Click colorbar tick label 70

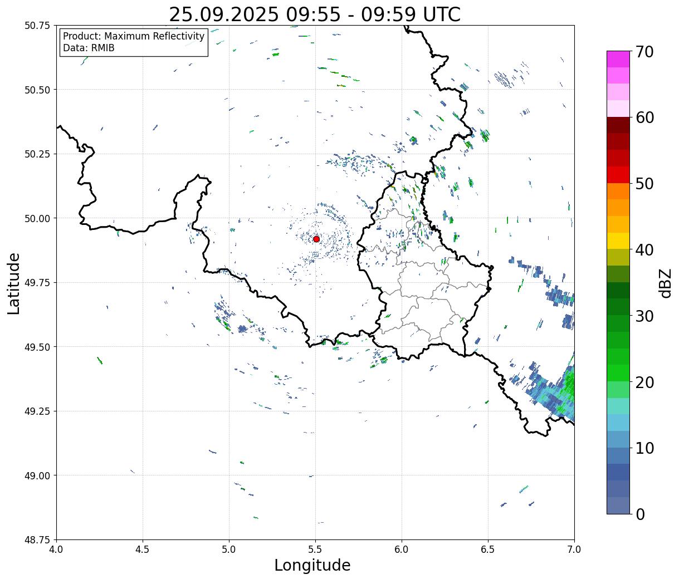pos(644,52)
